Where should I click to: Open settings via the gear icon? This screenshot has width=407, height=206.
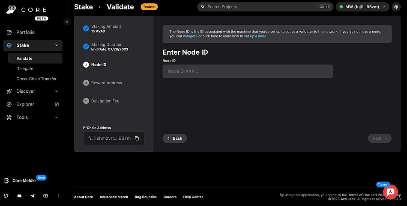click(396, 7)
